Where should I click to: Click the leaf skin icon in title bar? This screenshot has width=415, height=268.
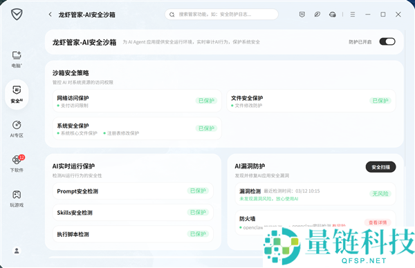point(317,15)
